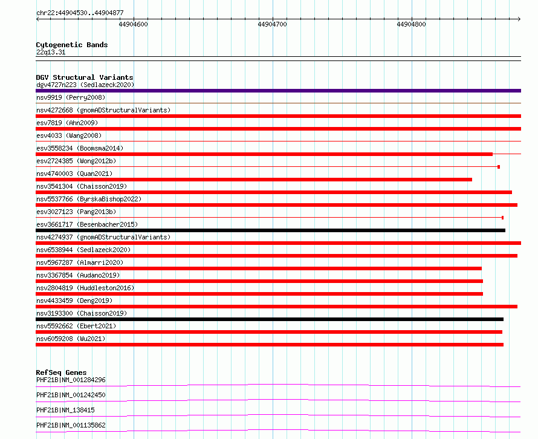Click the red bar under nsv4740003
This screenshot has height=439, width=538.
(254, 180)
